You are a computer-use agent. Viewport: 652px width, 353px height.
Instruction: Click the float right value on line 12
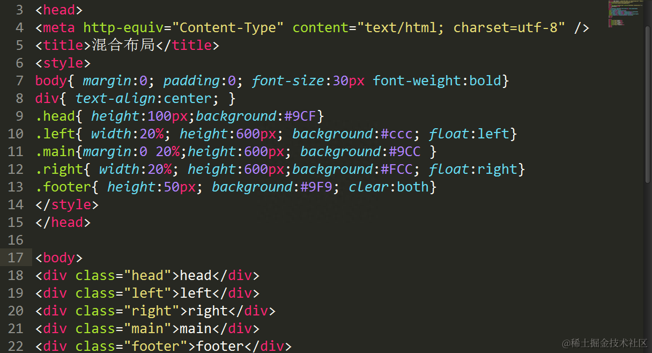tap(497, 169)
